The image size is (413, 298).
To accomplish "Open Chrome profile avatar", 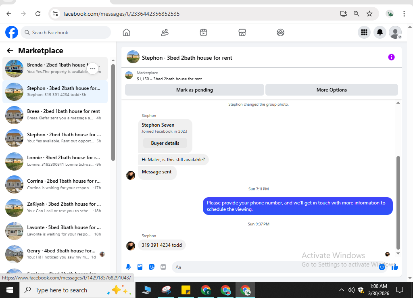I will tap(390, 14).
